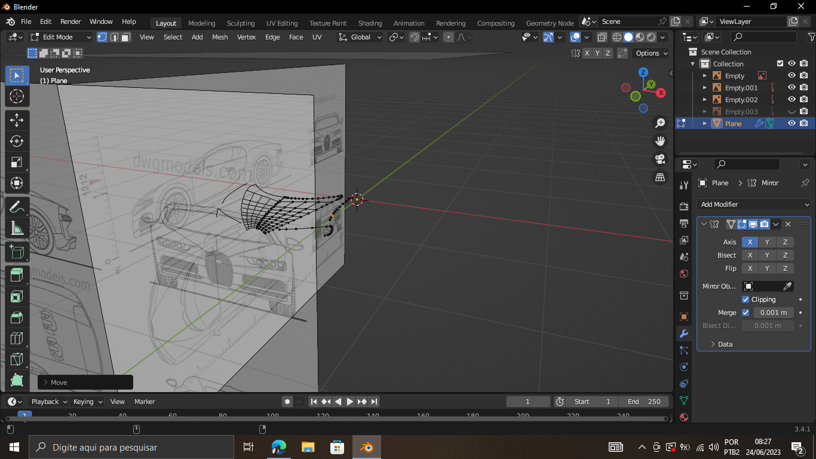The image size is (816, 459).
Task: Choose the Extrude Region tool
Action: pyautogui.click(x=17, y=274)
